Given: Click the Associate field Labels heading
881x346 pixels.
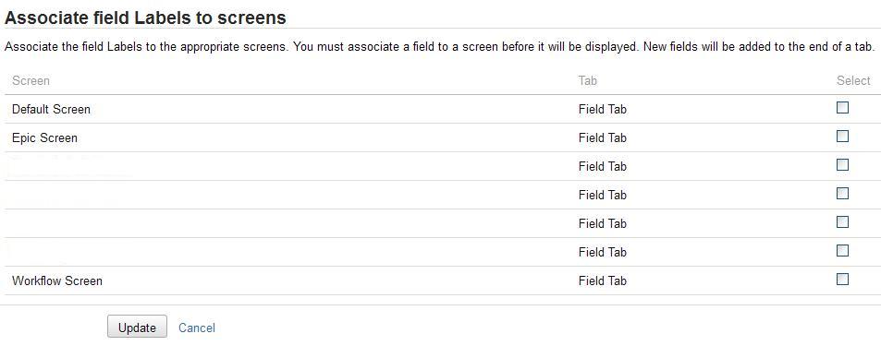Looking at the screenshot, I should 145,18.
